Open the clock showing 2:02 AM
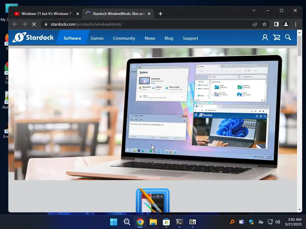This screenshot has width=306, height=229. [293, 222]
